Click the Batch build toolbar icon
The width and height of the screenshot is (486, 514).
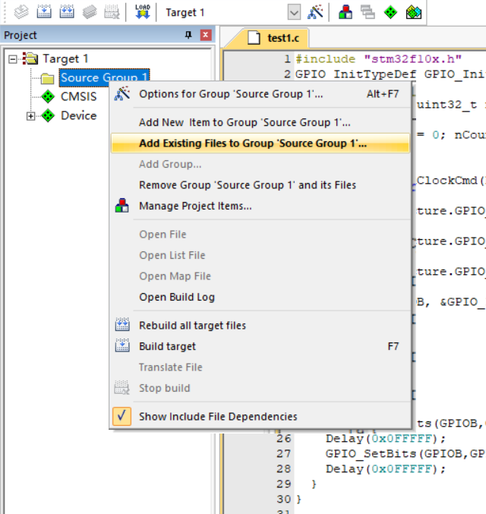point(90,12)
